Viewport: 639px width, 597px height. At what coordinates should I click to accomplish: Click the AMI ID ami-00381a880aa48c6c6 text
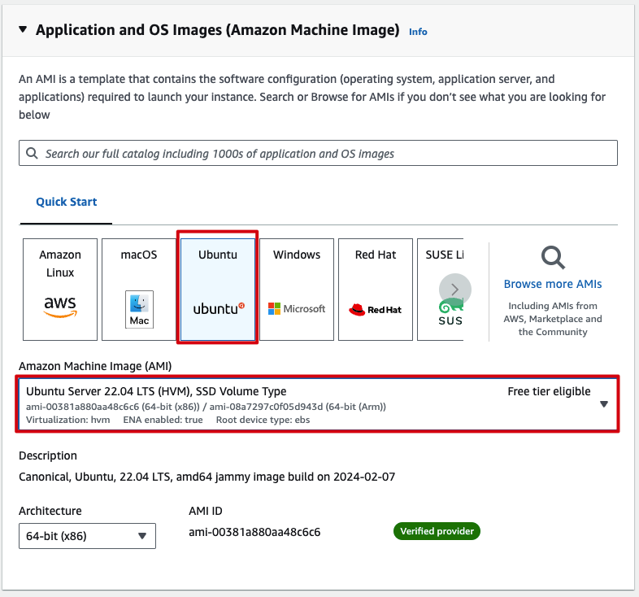(254, 532)
